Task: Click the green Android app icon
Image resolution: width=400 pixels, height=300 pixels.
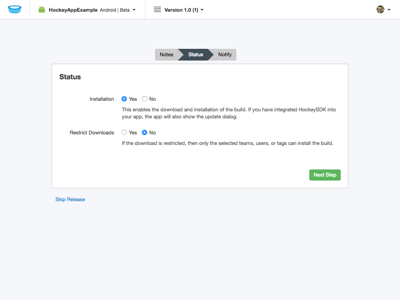Action: (x=42, y=10)
